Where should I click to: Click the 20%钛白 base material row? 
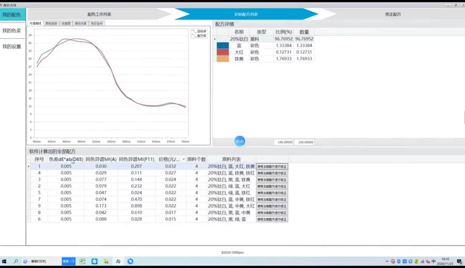click(x=263, y=39)
